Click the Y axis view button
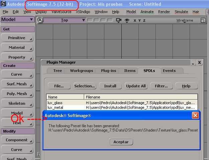 pos(139,20)
